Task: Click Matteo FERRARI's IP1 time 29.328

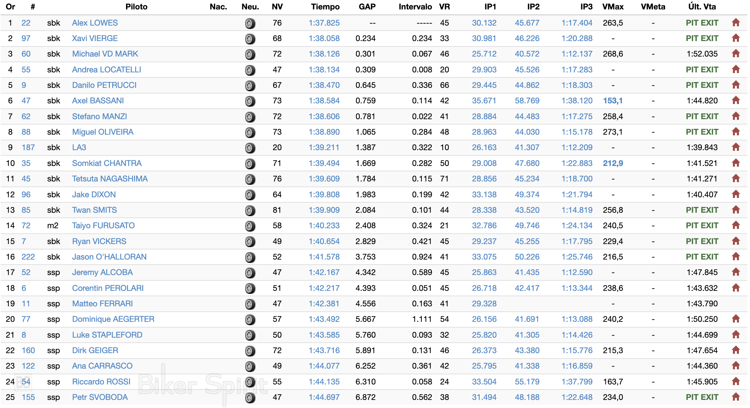Action: [484, 304]
